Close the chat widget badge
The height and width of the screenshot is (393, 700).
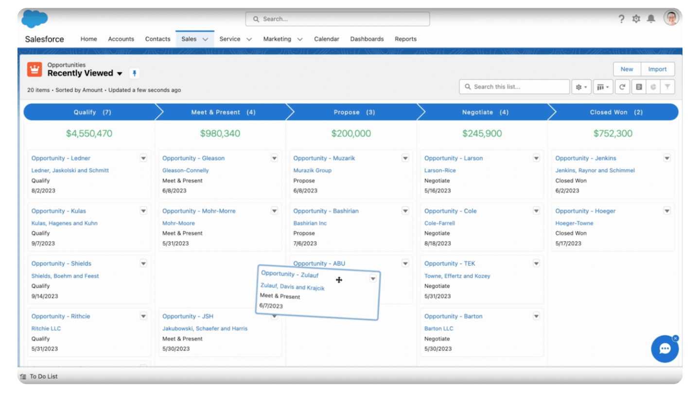pos(675,338)
